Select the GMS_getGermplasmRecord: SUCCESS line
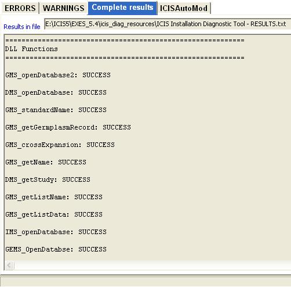Viewport: 291px width, 287px height. 68,127
